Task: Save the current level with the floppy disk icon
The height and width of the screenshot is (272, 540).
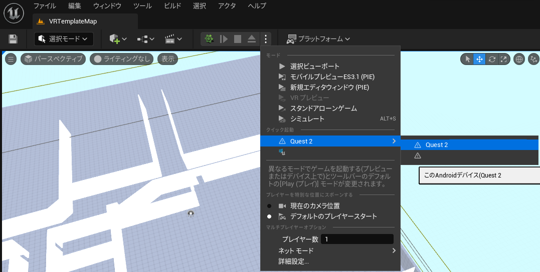Action: click(13, 39)
